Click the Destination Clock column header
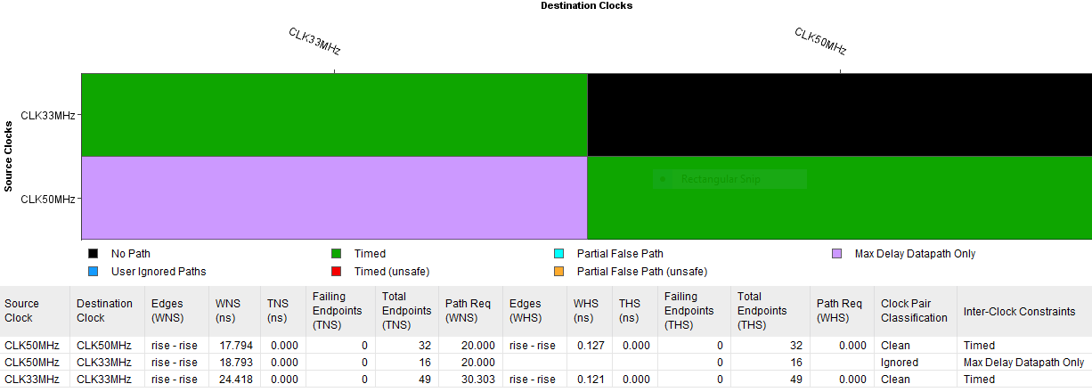 108,311
